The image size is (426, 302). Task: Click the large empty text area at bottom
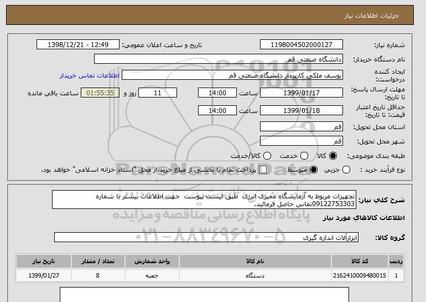pyautogui.click(x=204, y=295)
